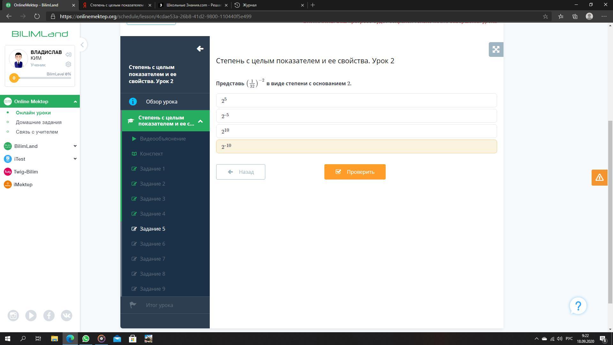The width and height of the screenshot is (613, 345).
Task: Expand the BilimLand menu
Action: click(x=75, y=146)
